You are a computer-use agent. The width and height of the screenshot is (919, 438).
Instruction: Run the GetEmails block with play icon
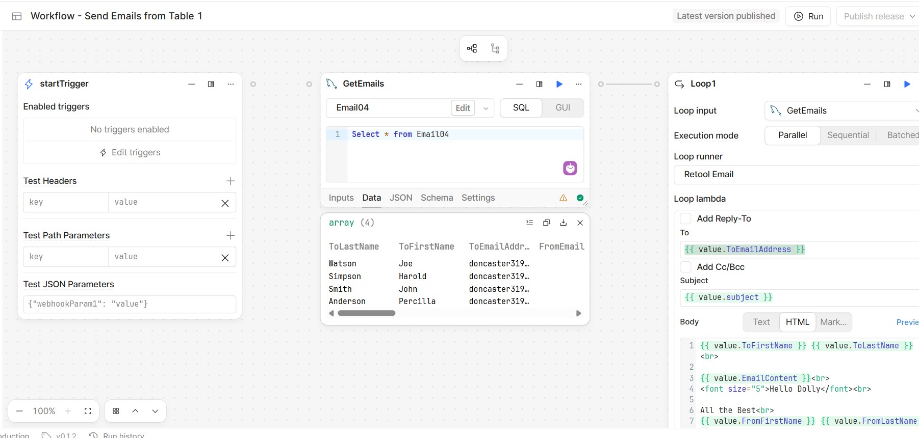click(x=559, y=84)
